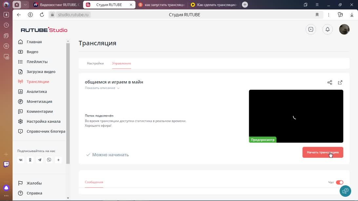The width and height of the screenshot is (358, 201).
Task: Click the Telegram social icon
Action: (x=39, y=160)
